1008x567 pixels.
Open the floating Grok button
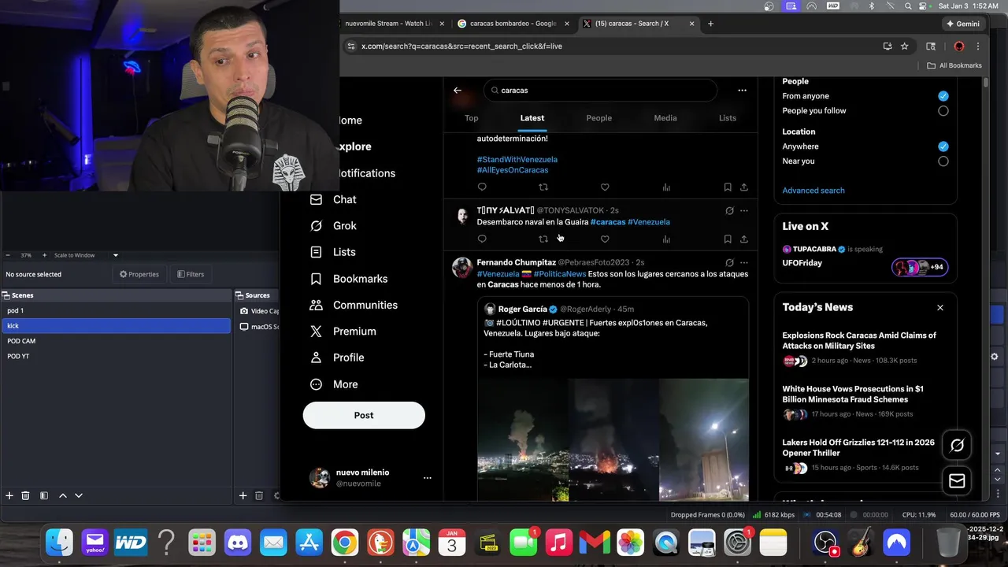pos(957,446)
